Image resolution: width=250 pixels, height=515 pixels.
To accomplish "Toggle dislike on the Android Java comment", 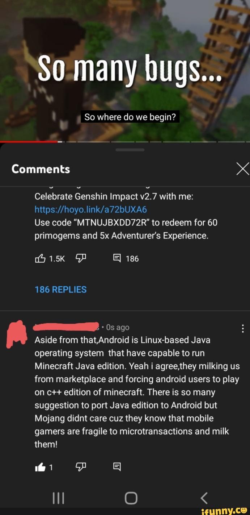I will (80, 468).
